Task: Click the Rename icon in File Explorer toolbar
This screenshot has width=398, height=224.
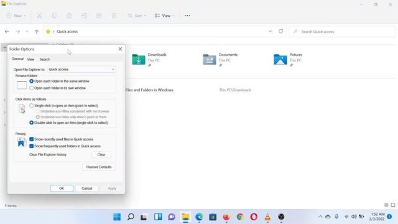Action: [84, 16]
